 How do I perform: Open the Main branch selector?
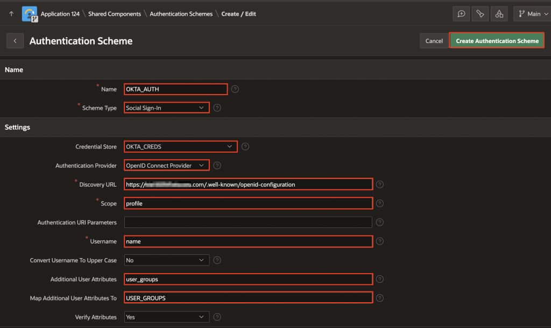point(531,13)
